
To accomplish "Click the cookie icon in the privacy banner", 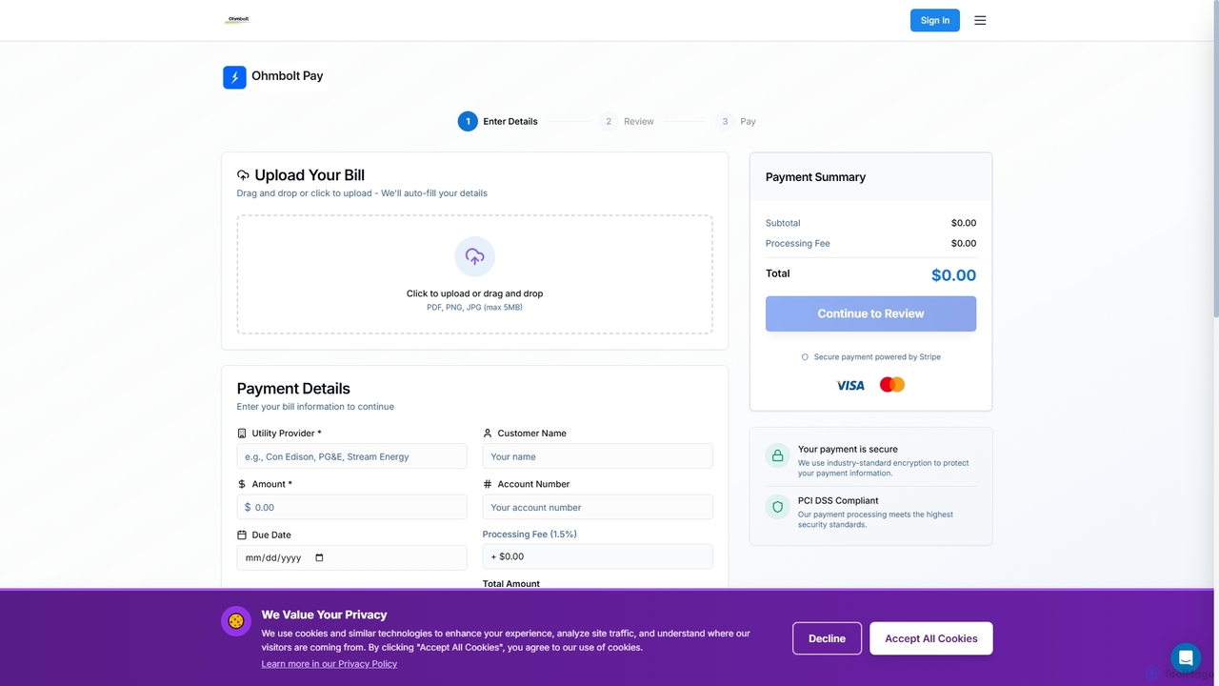I will (x=236, y=621).
